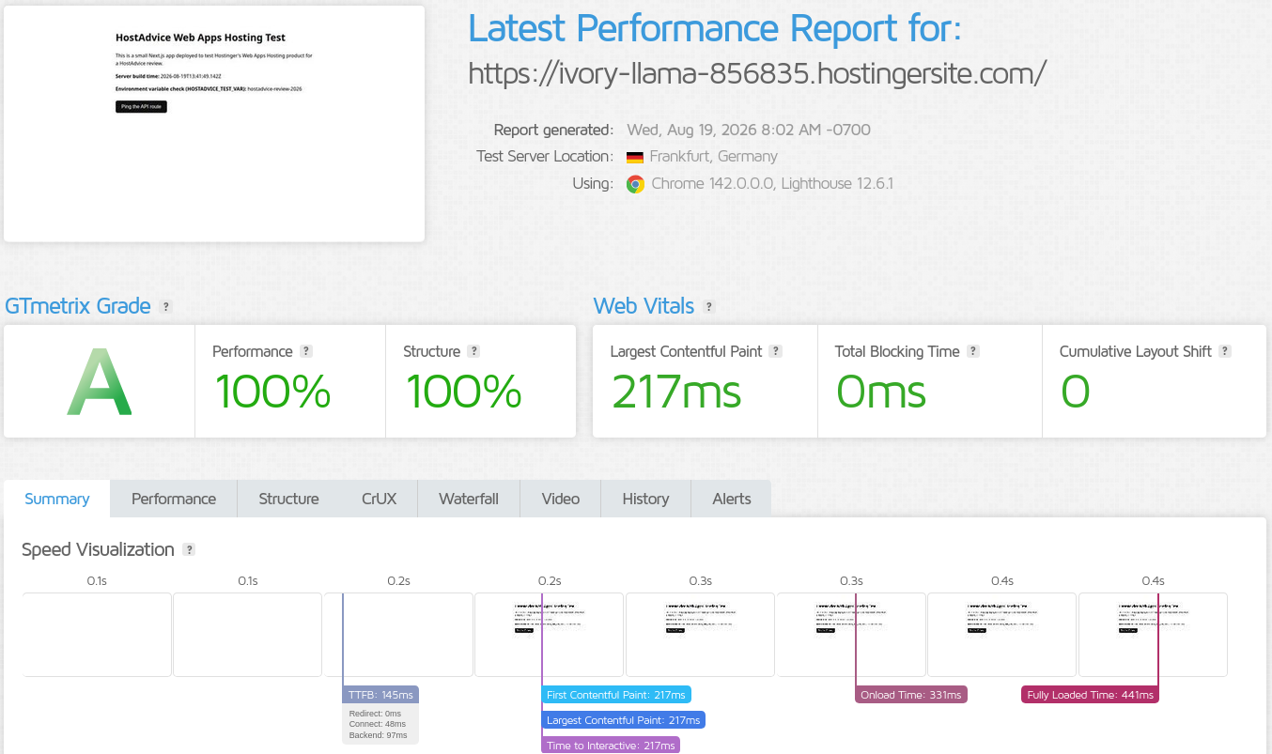Click Chrome 142.0.0.0, Lighthouse 12.6.1 text
This screenshot has width=1272, height=754.
[x=772, y=184]
